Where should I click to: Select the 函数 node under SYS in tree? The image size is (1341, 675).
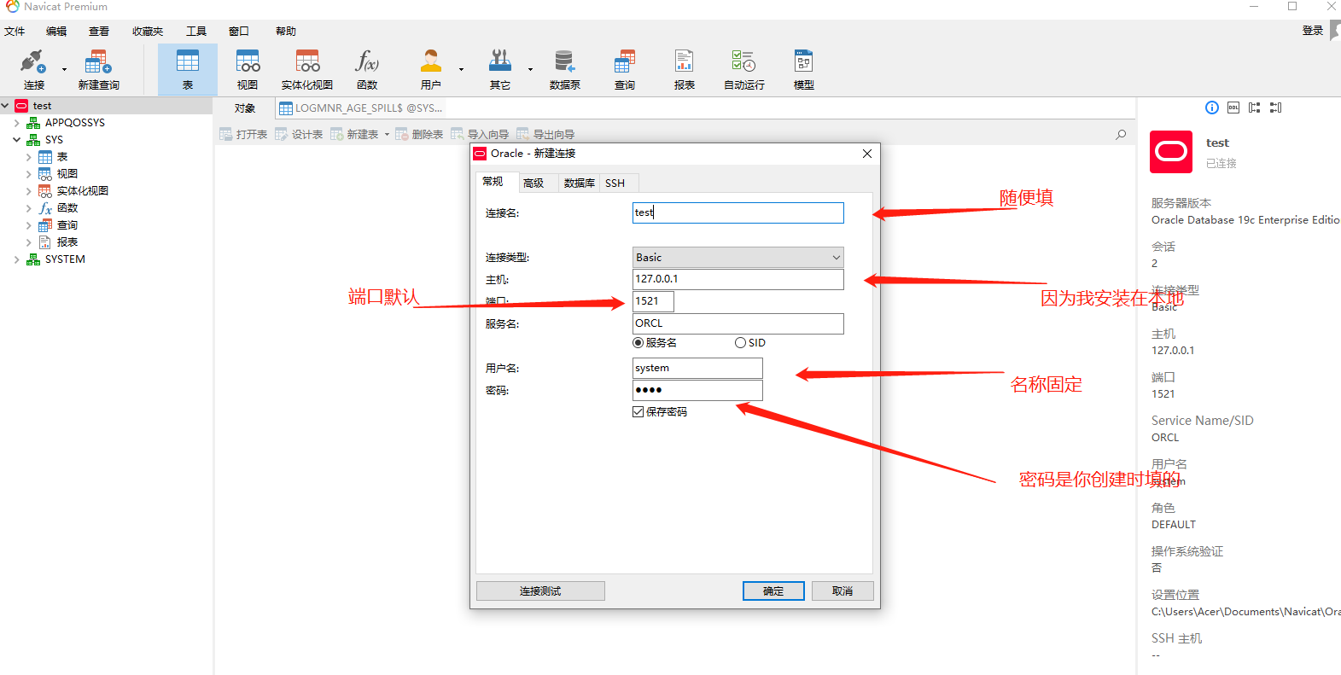67,208
